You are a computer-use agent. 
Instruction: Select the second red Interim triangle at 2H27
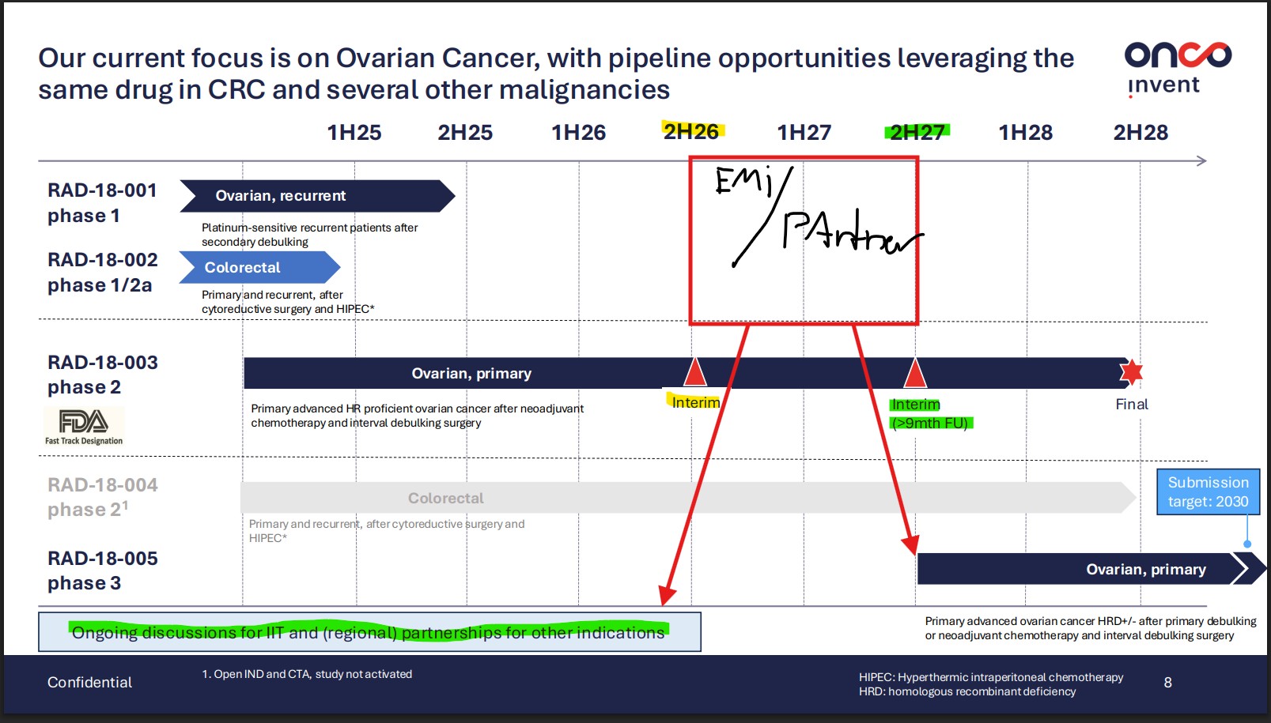(x=915, y=374)
